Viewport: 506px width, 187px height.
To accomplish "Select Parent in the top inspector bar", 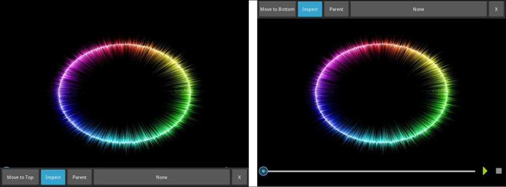I will coord(336,9).
